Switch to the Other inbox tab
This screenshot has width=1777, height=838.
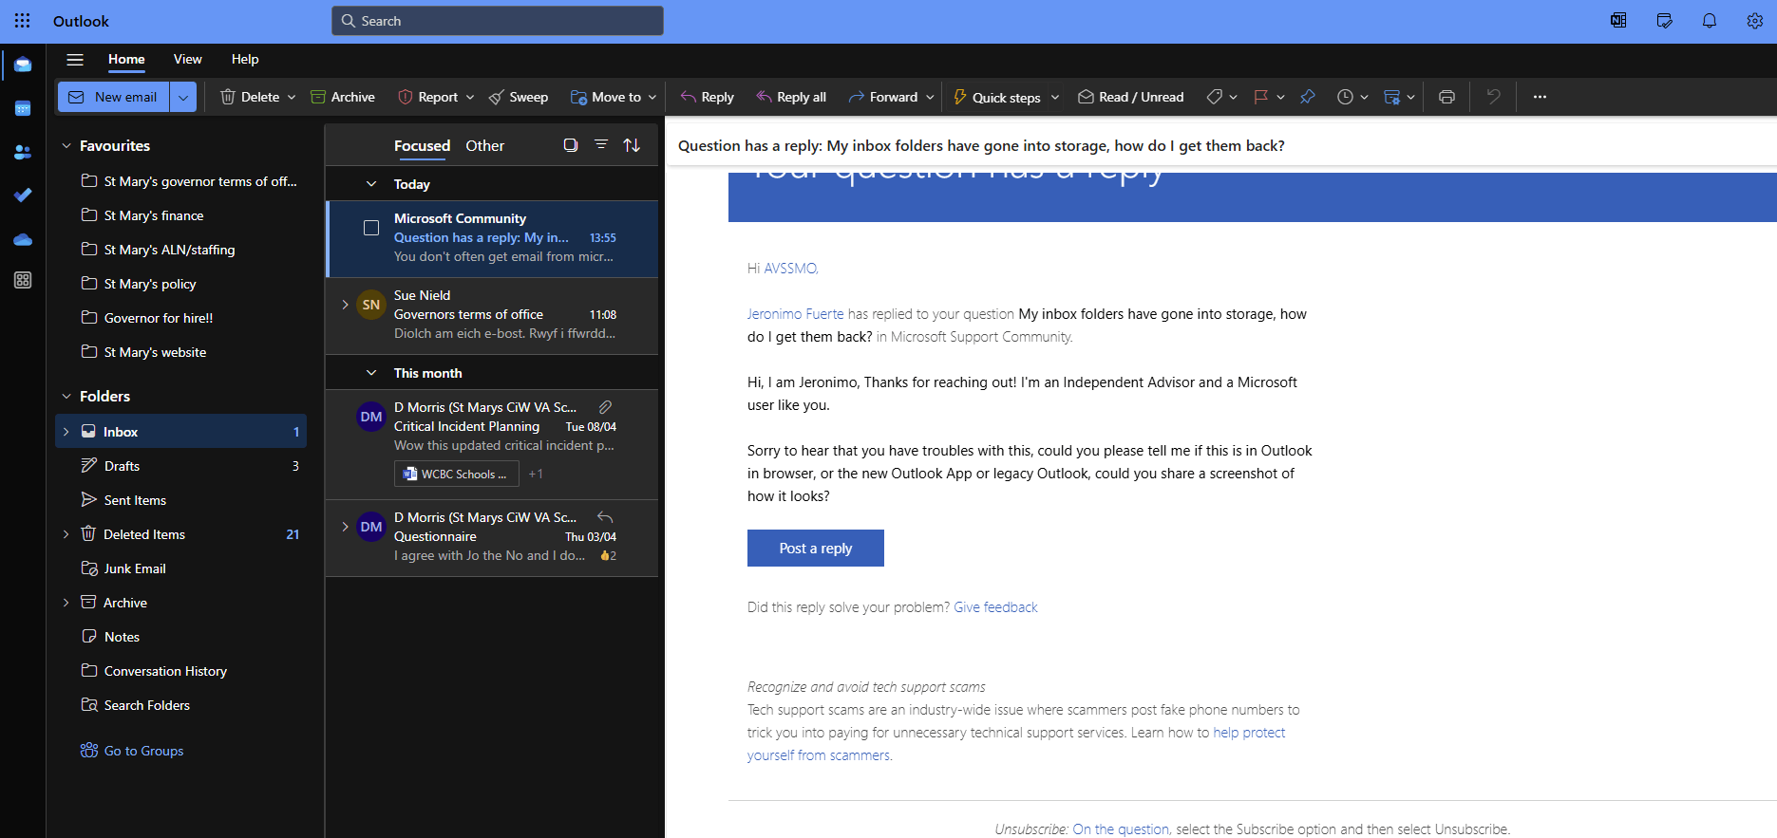484,145
